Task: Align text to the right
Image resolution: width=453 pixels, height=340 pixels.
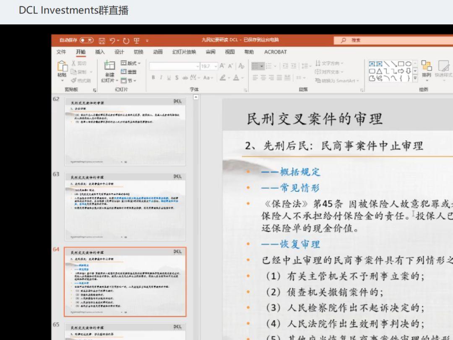Action: coord(271,78)
